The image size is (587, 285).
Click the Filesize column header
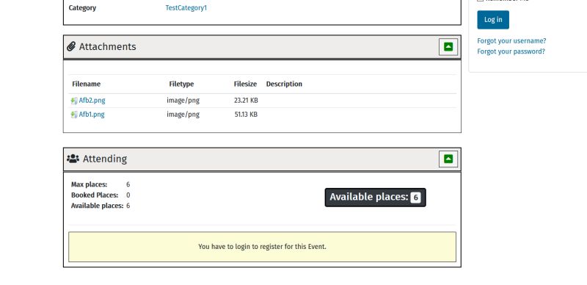click(245, 84)
